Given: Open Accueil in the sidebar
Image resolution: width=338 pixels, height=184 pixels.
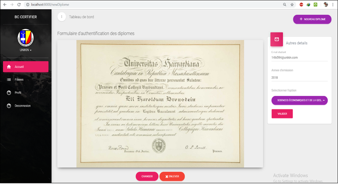Looking at the screenshot, I should (x=25, y=67).
